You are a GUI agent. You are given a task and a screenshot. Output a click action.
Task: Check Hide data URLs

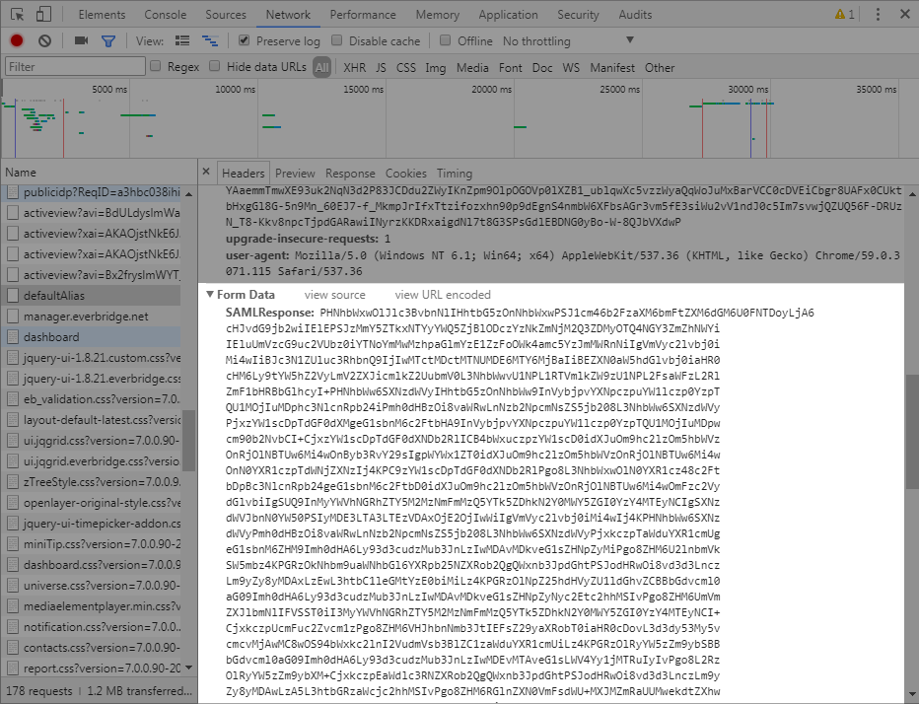point(215,66)
